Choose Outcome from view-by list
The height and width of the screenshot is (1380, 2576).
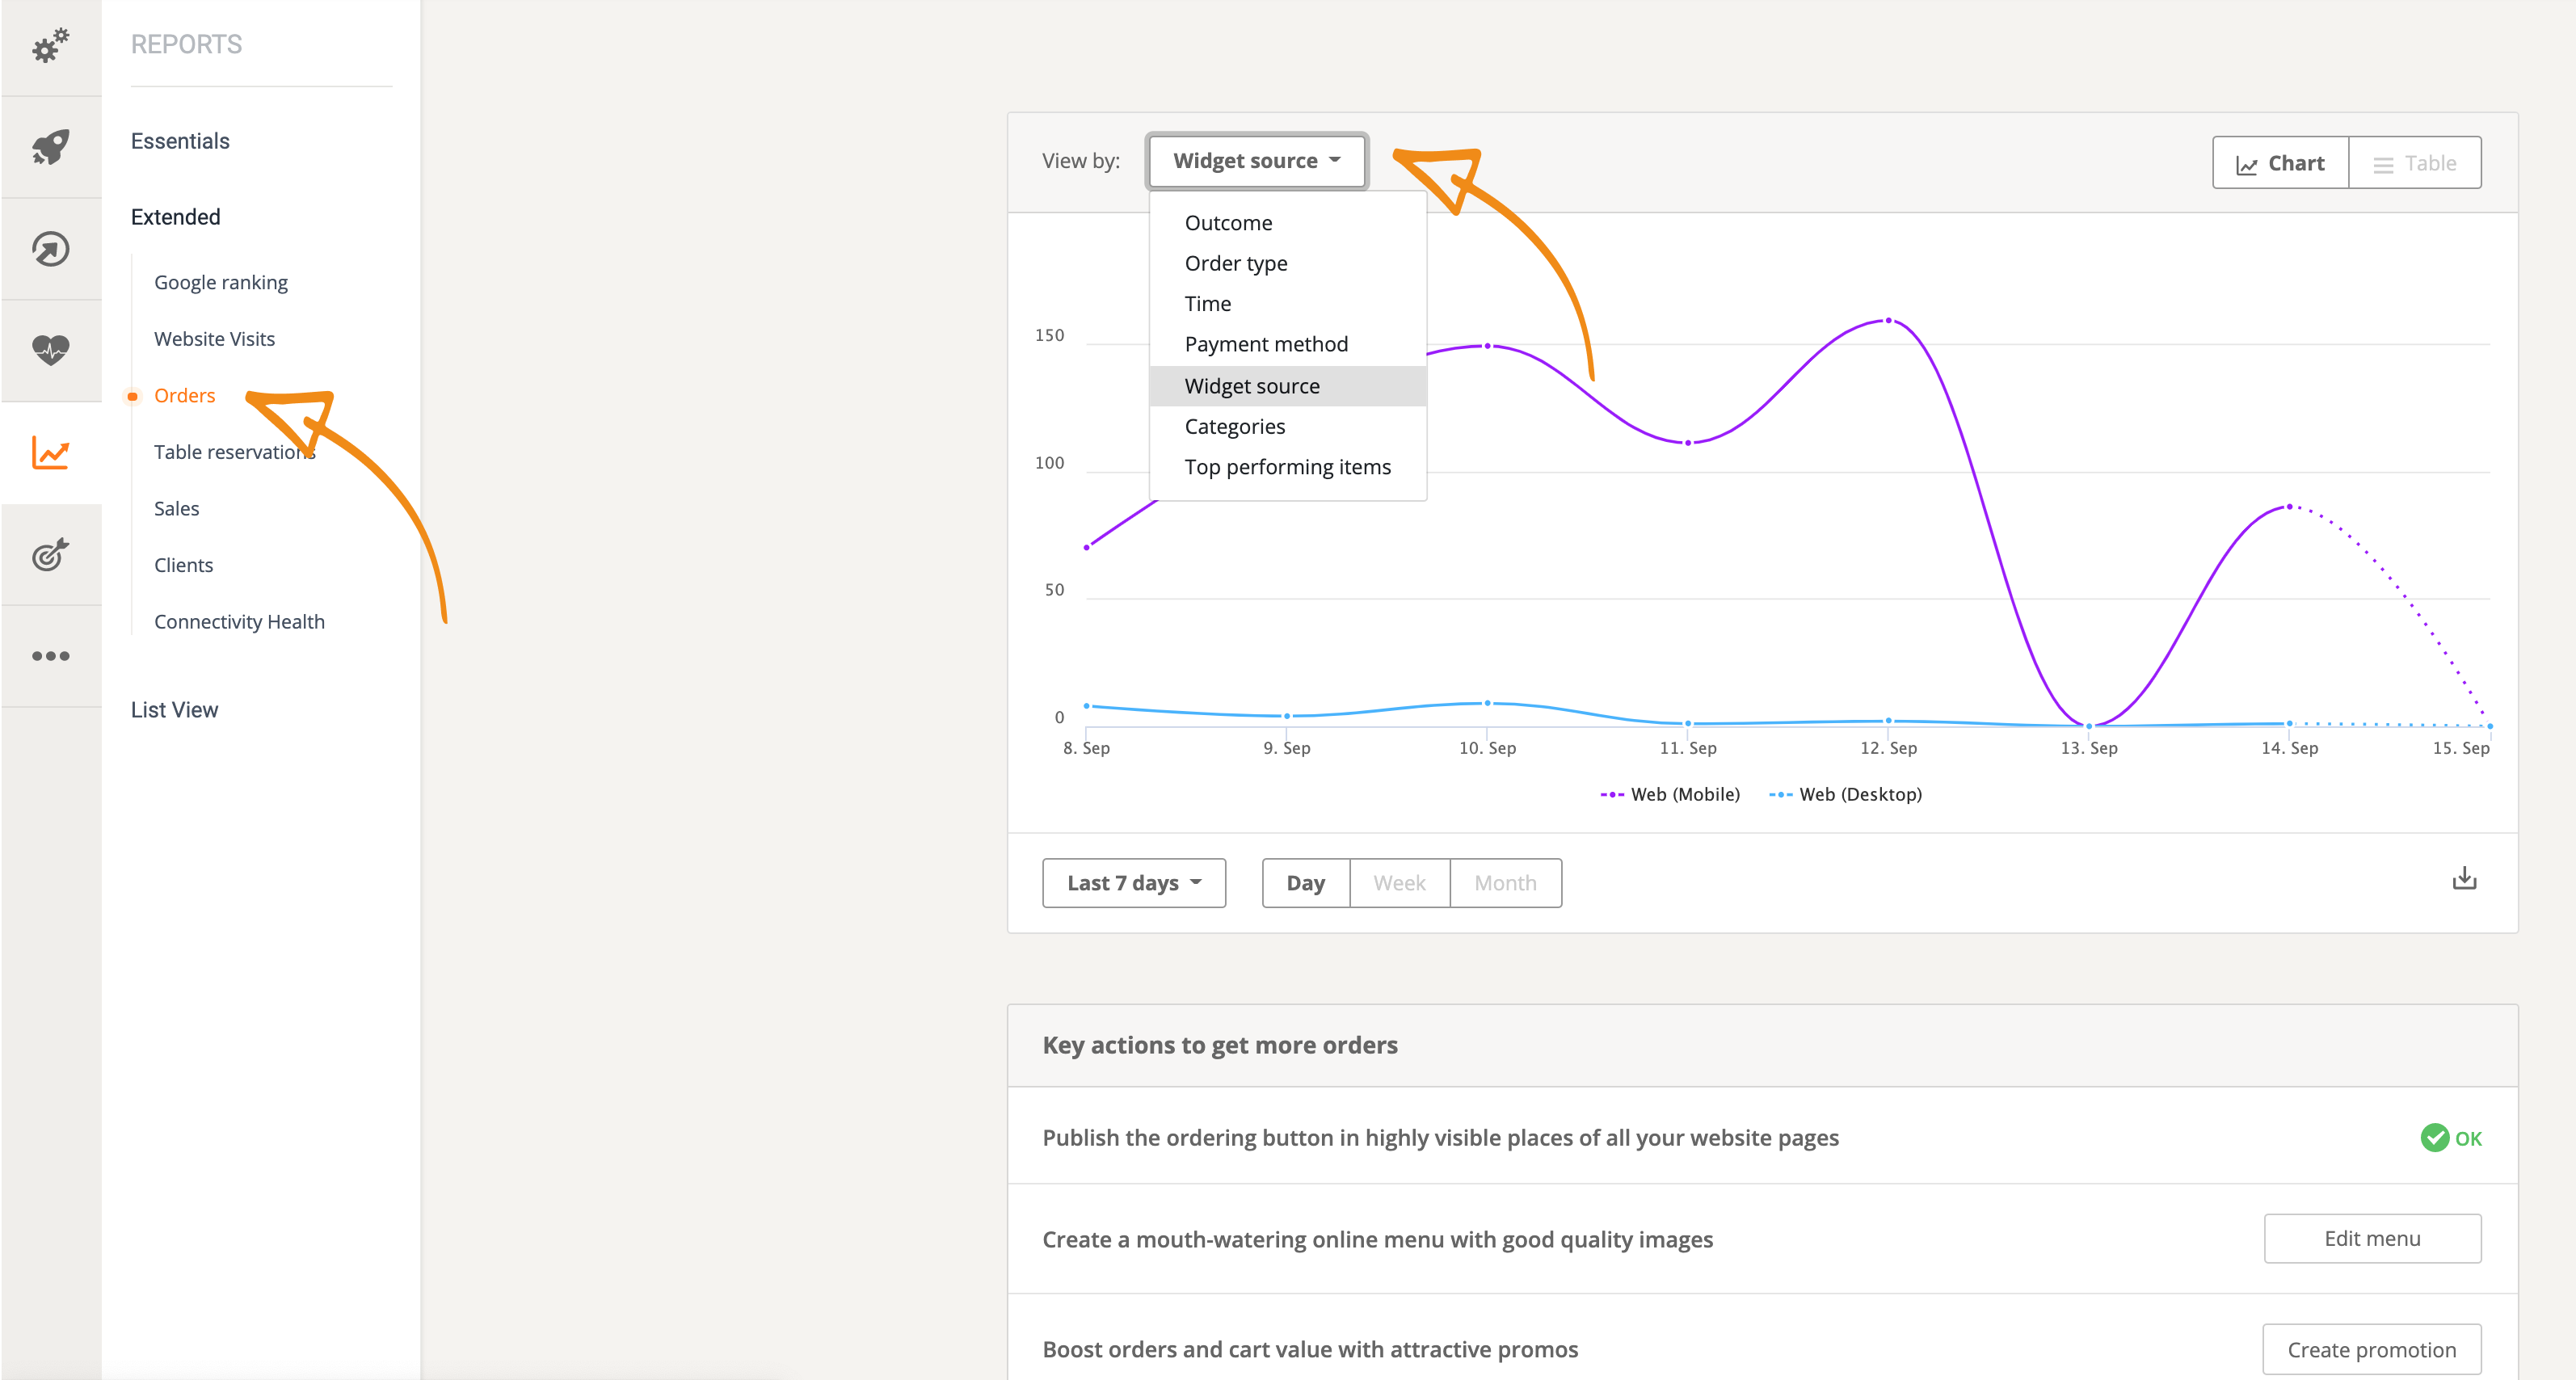click(1287, 223)
